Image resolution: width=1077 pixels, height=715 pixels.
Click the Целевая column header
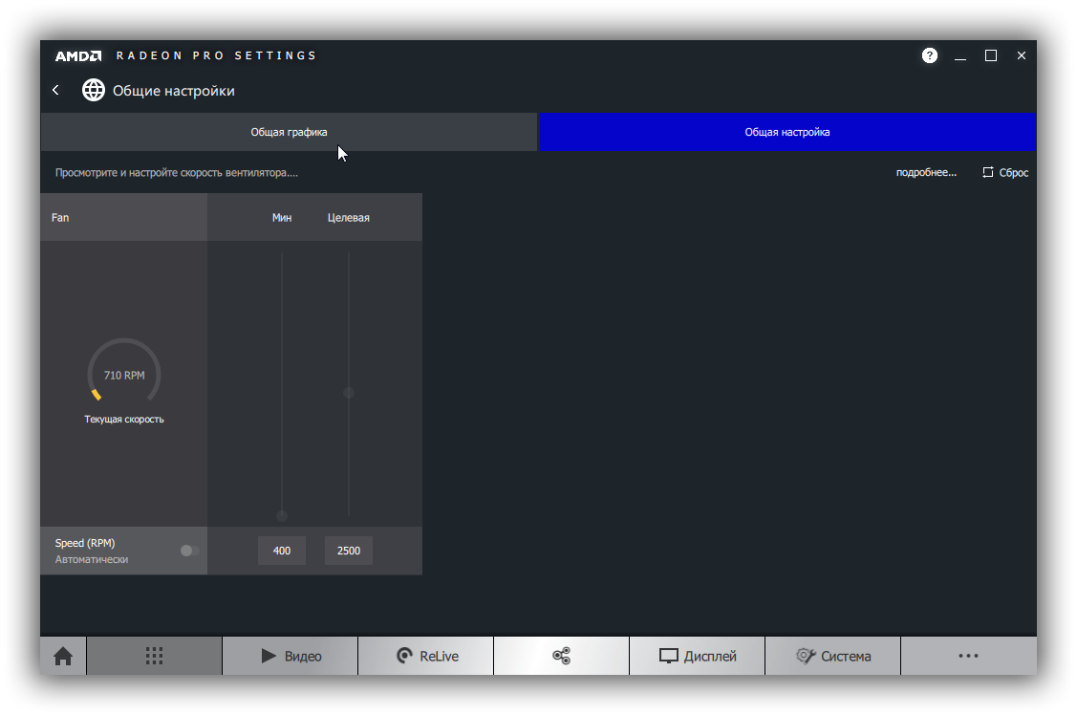[x=349, y=218]
